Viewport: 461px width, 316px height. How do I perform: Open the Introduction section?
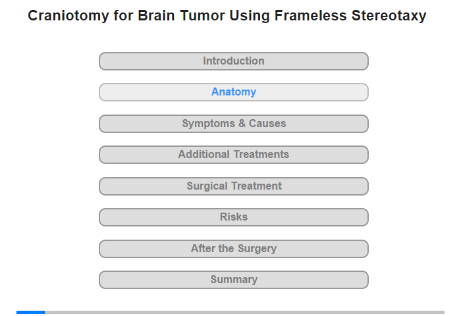pyautogui.click(x=233, y=61)
